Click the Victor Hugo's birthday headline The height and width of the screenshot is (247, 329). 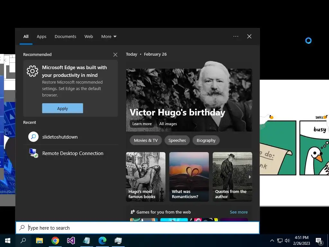177,112
